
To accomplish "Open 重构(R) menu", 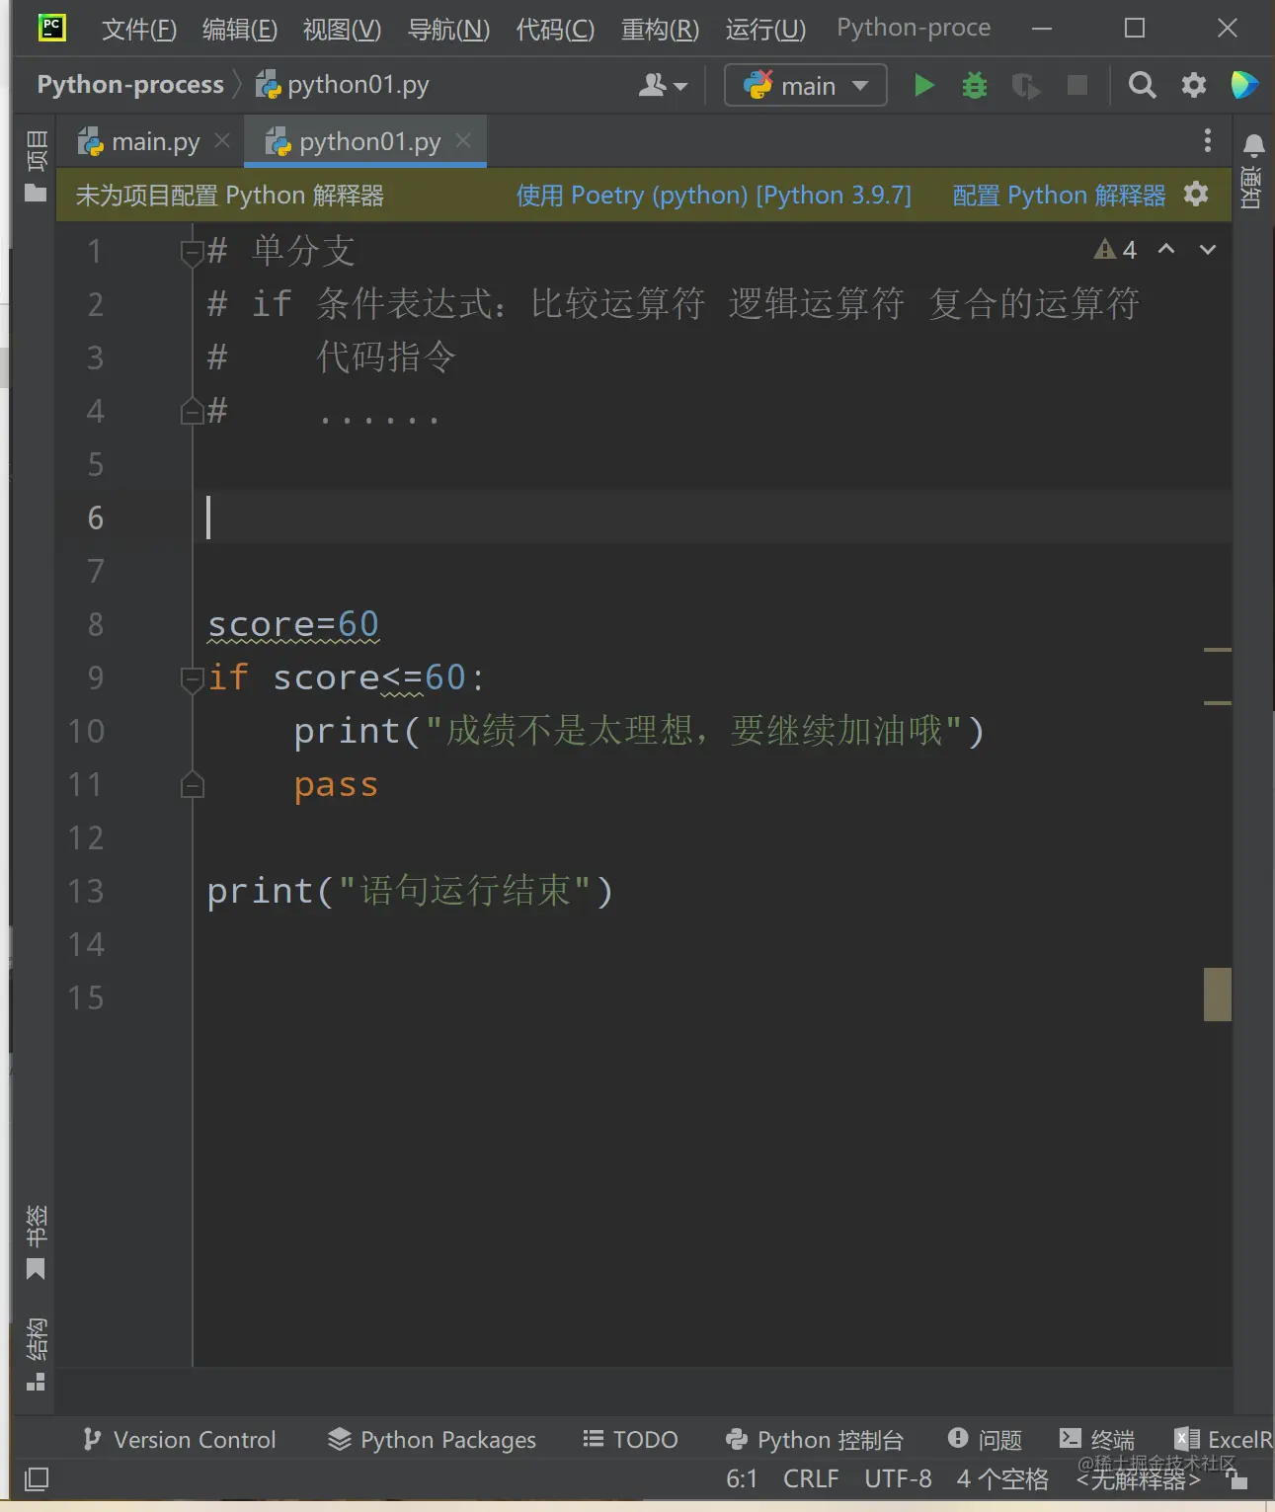I will click(660, 29).
